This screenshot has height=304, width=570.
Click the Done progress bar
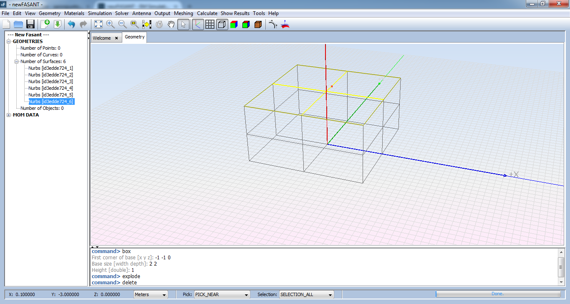497,294
